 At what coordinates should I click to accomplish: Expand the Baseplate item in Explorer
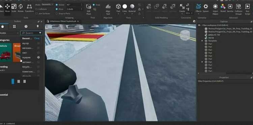[x=202, y=41]
